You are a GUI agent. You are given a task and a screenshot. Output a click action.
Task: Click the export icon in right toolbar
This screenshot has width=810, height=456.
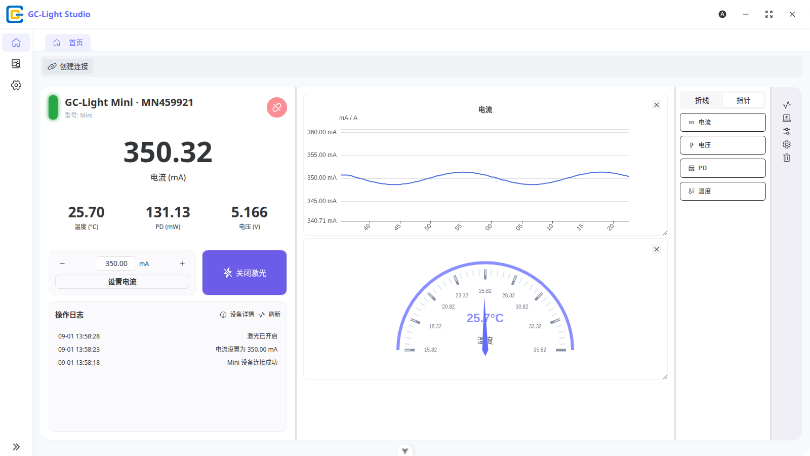point(787,118)
